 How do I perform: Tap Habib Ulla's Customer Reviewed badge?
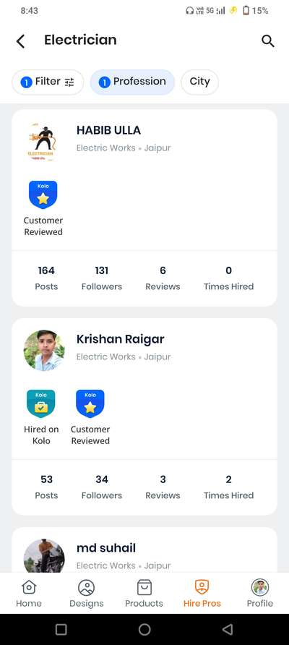coord(43,195)
